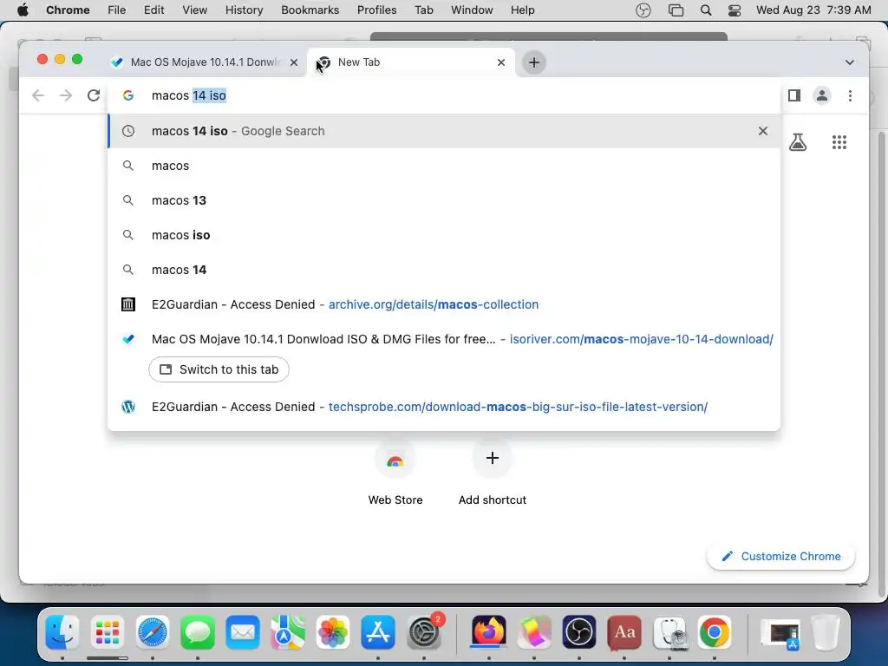Open Safari from the Dock
The image size is (888, 666).
click(153, 632)
